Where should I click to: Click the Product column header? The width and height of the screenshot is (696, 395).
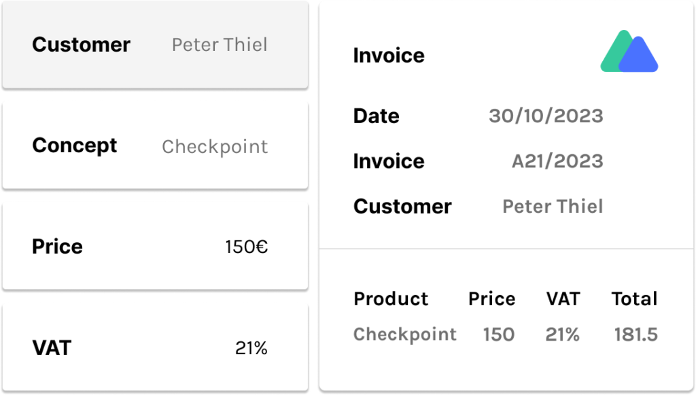[391, 298]
